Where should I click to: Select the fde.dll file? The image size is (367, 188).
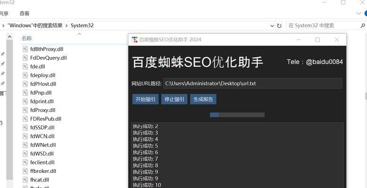pos(38,66)
